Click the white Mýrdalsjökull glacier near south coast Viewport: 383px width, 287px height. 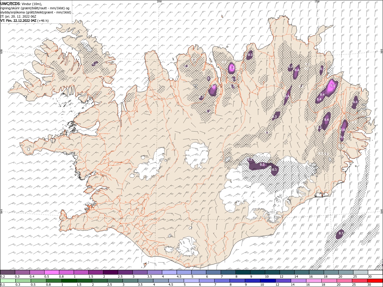click(x=188, y=247)
